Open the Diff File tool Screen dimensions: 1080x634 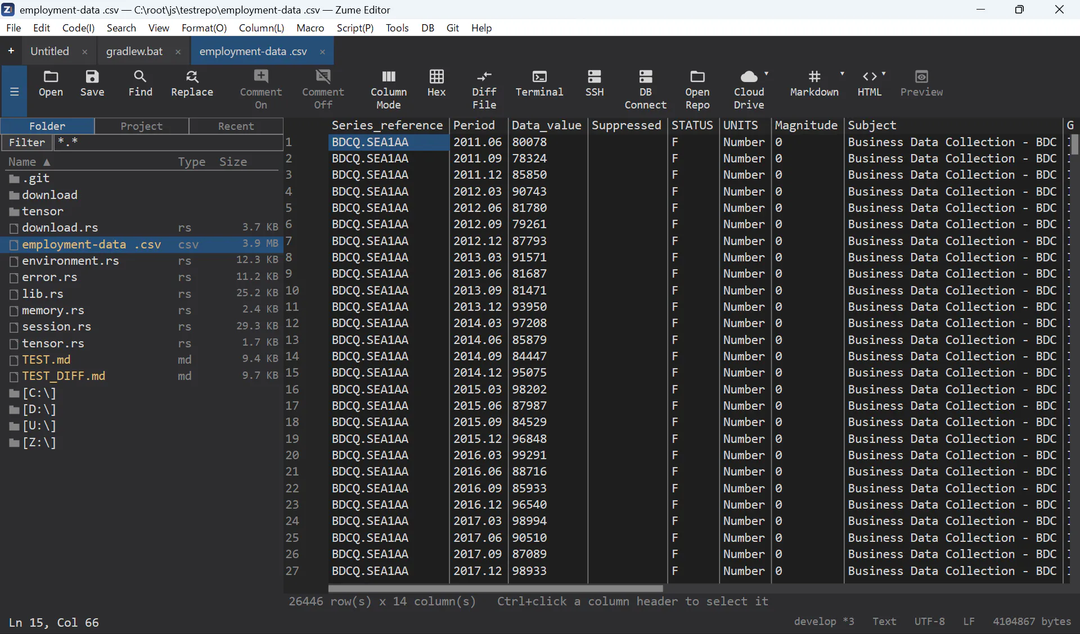(x=484, y=89)
